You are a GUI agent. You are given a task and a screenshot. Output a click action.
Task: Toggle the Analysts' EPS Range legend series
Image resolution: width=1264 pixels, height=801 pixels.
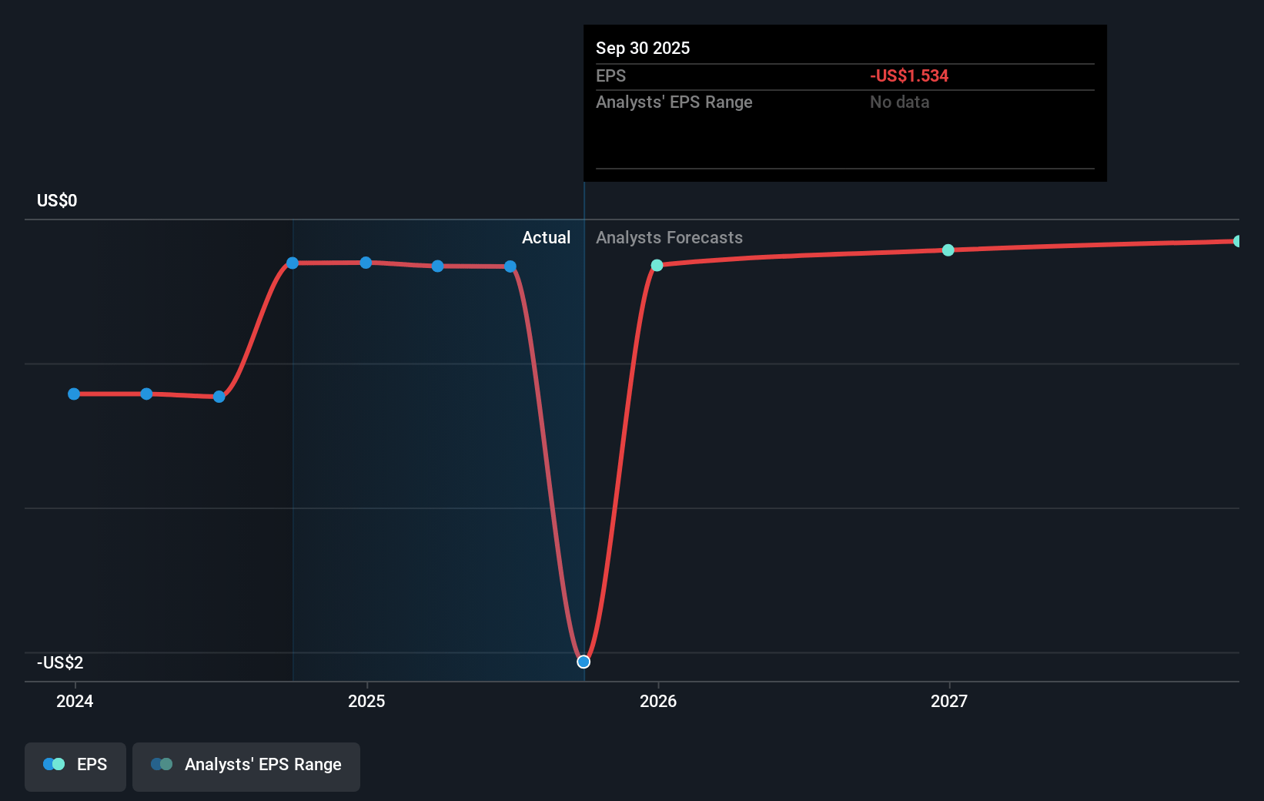click(246, 766)
